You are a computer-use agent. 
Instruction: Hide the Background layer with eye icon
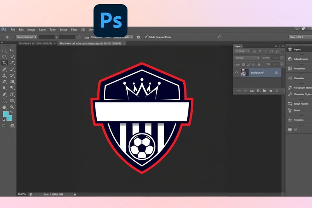pyautogui.click(x=237, y=73)
